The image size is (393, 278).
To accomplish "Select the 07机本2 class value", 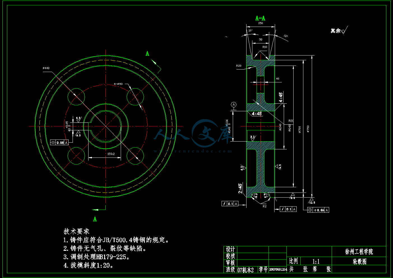I will pyautogui.click(x=246, y=270).
